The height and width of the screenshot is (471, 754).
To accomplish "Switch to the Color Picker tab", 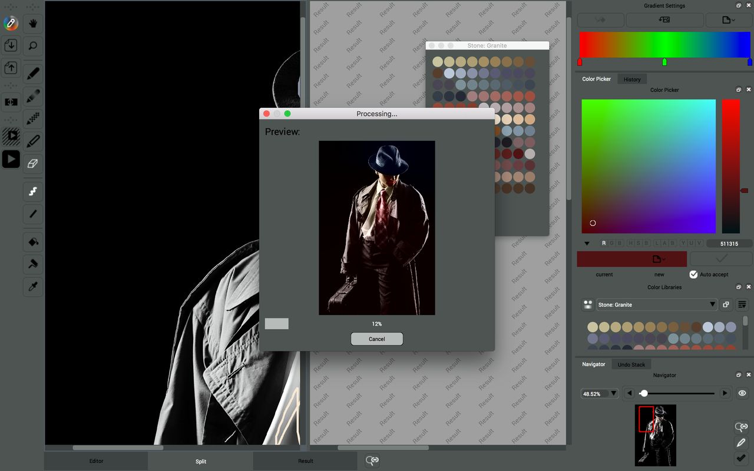I will pyautogui.click(x=596, y=79).
